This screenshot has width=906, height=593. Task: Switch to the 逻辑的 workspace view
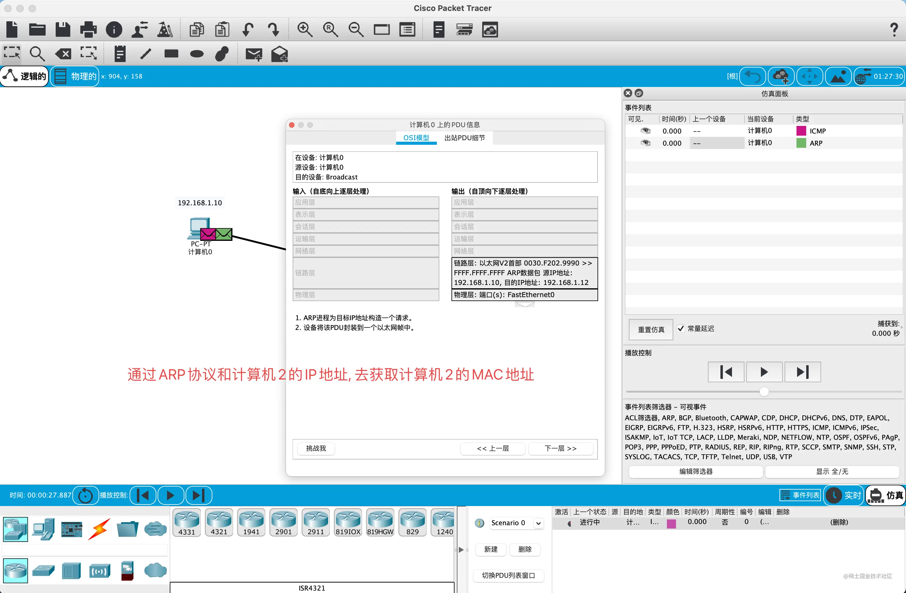(25, 76)
